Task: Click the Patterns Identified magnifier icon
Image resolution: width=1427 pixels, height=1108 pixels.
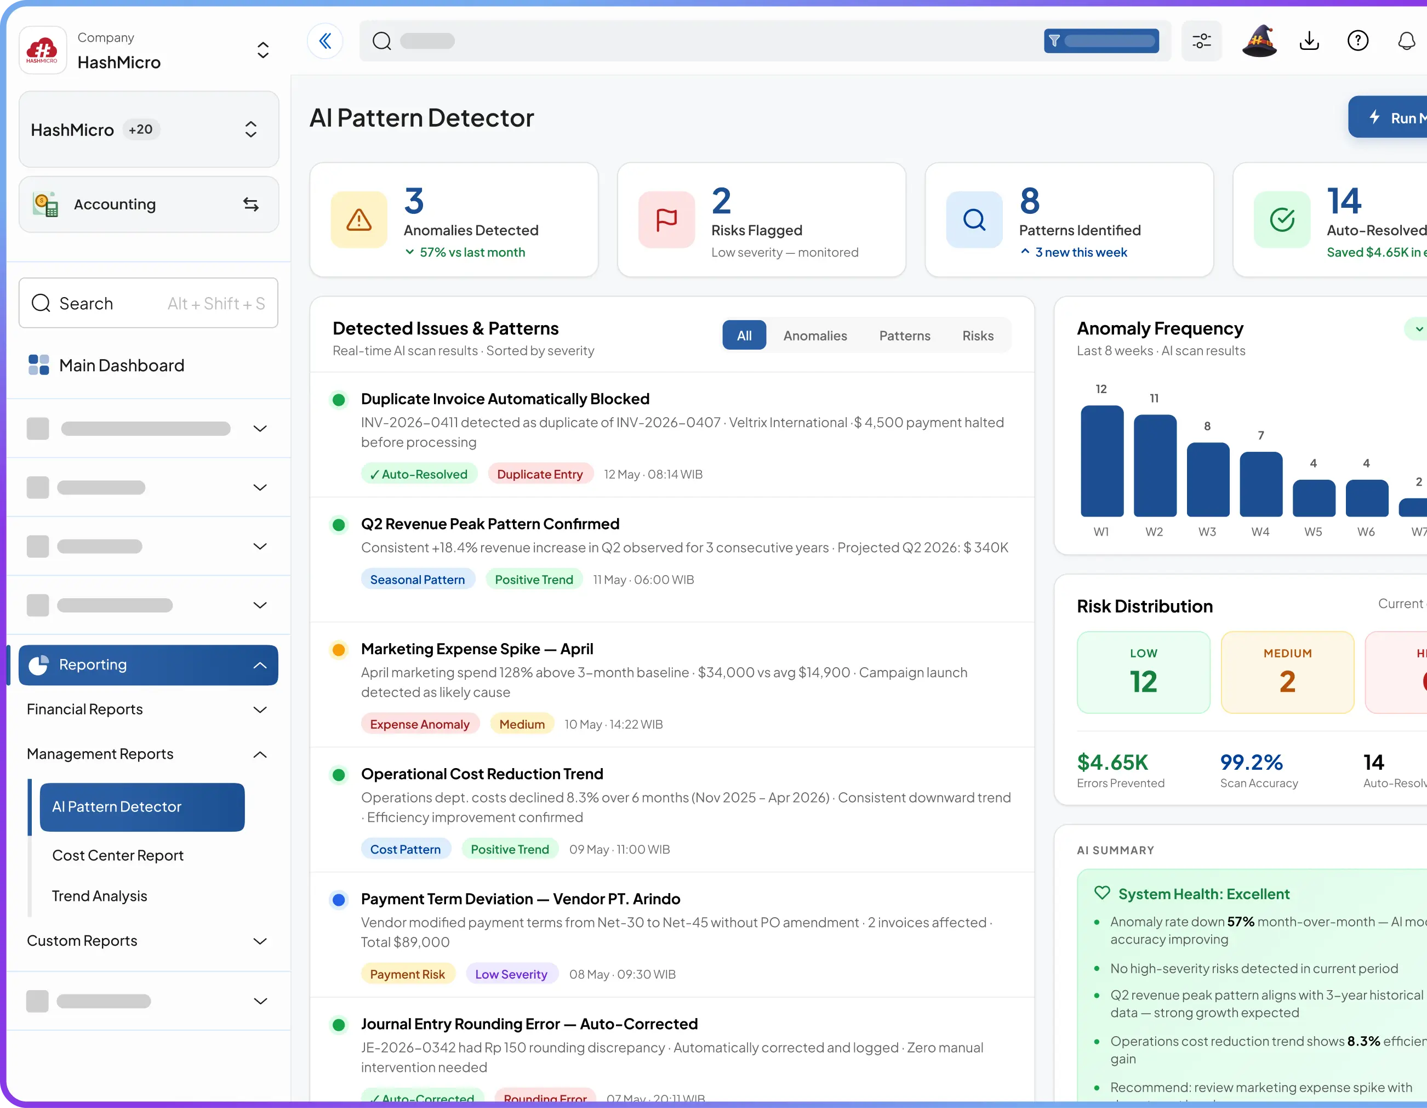Action: 974,220
